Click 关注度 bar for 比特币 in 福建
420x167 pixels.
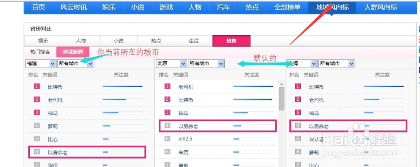pyautogui.click(x=123, y=86)
